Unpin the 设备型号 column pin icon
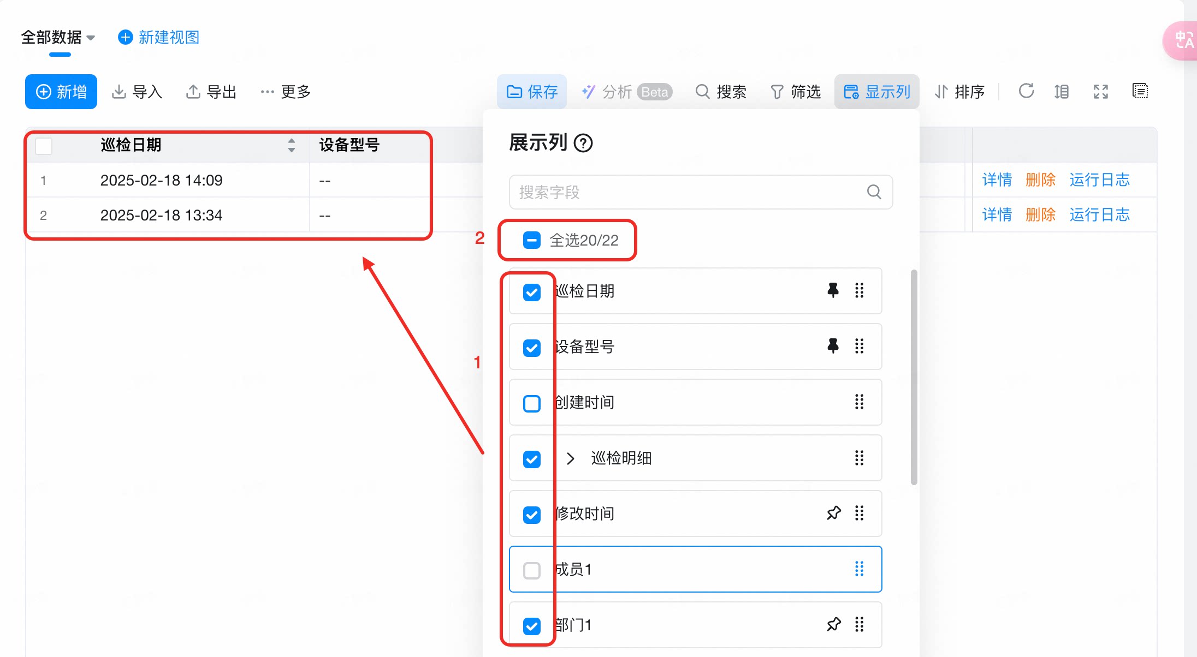This screenshot has width=1197, height=657. coord(833,346)
